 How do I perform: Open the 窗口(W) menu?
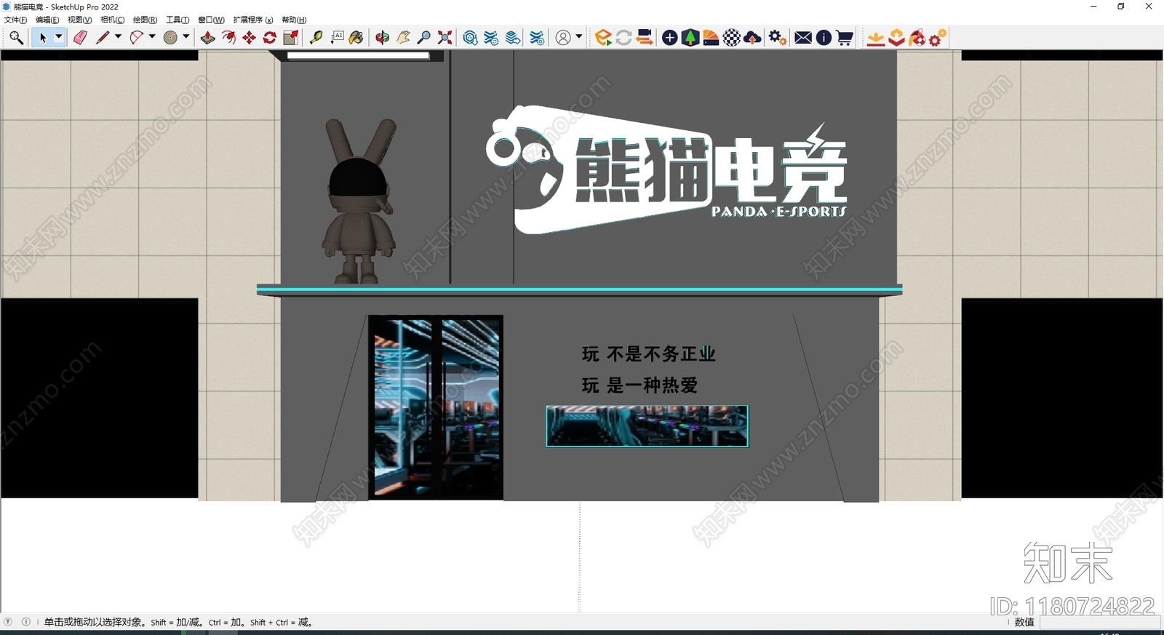(211, 20)
